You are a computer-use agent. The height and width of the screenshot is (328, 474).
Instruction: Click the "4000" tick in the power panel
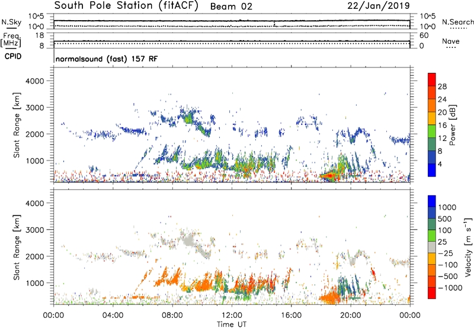tap(35, 81)
